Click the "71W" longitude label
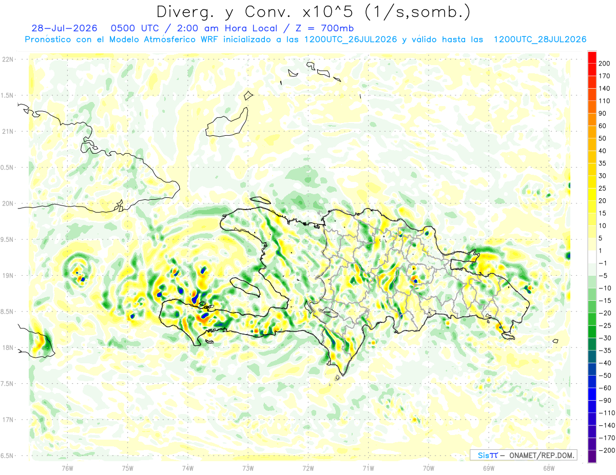 point(368,468)
